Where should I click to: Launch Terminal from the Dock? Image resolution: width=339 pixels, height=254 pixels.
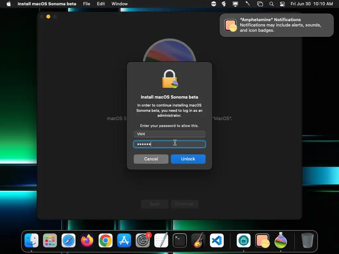tap(180, 240)
